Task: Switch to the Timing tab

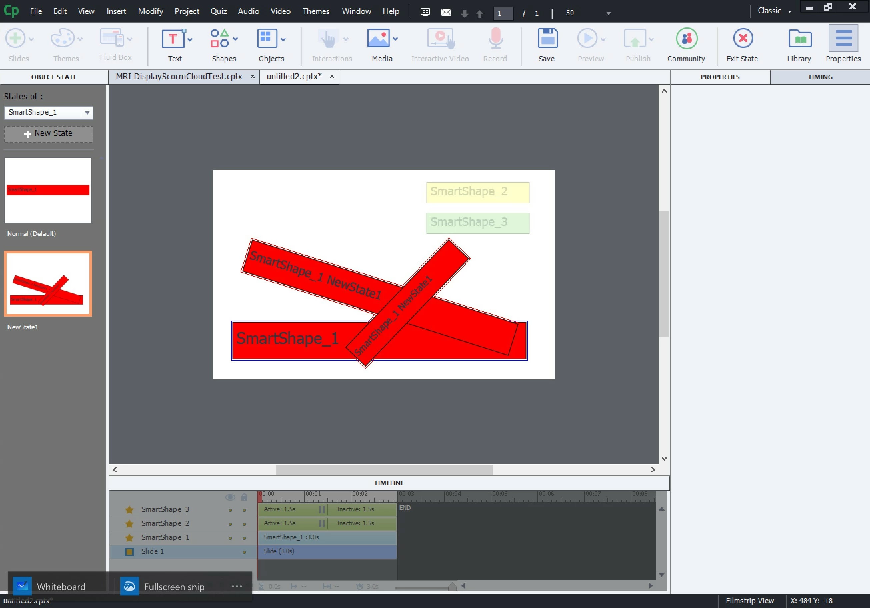Action: [x=820, y=77]
